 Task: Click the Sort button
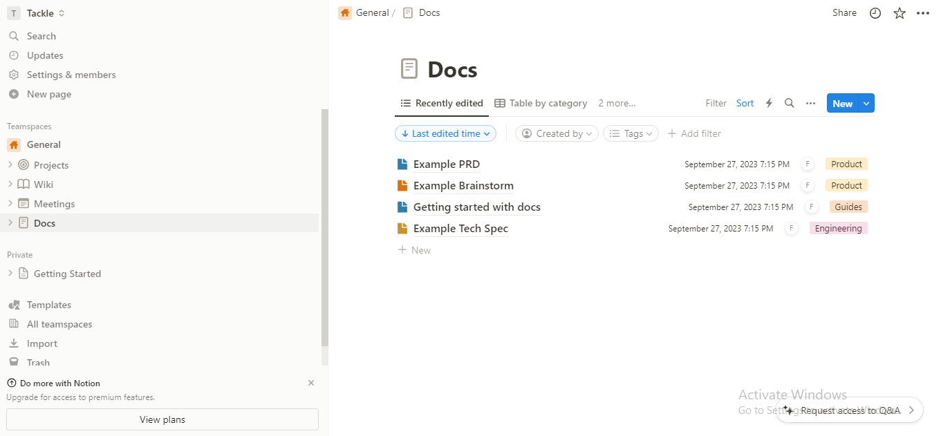745,103
